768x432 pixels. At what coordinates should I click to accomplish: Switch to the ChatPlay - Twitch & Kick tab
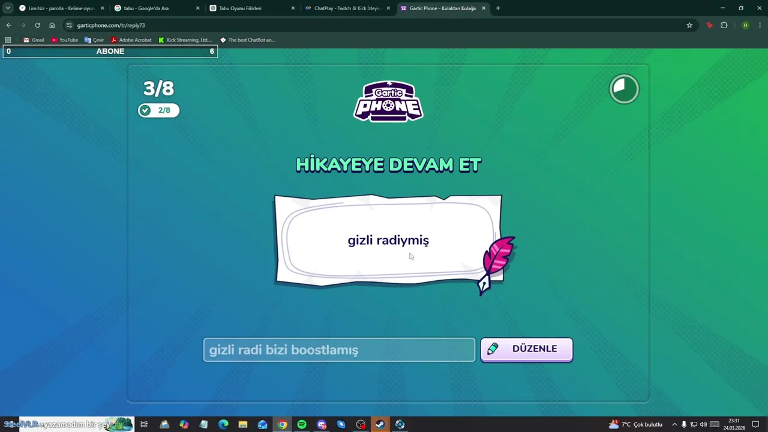(x=347, y=8)
